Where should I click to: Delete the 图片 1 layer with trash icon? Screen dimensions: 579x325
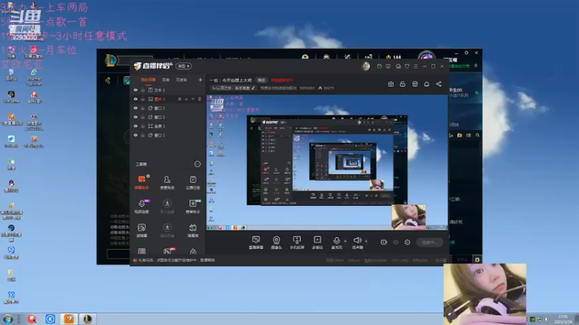(200, 99)
